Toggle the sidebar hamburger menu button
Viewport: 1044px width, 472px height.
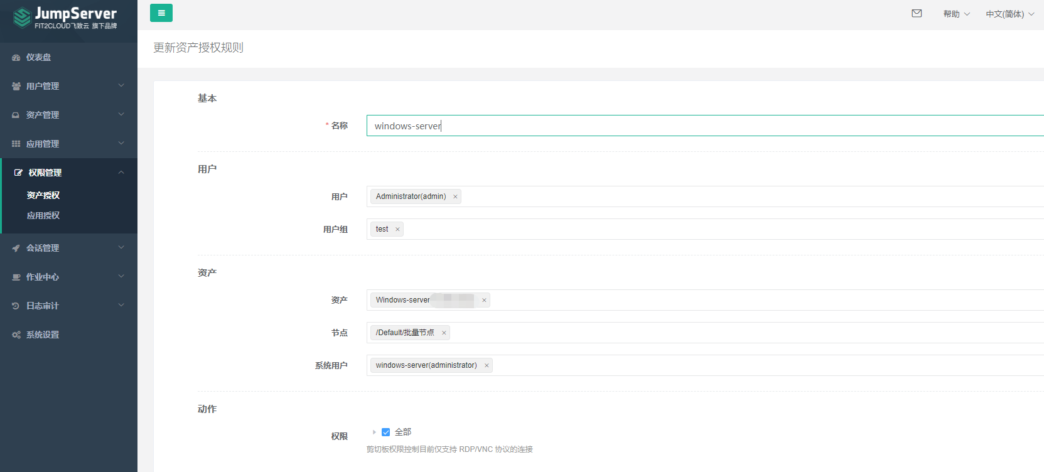[161, 13]
